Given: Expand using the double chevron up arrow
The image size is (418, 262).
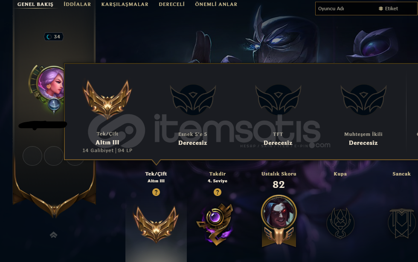Looking at the screenshot, I should click(x=54, y=235).
